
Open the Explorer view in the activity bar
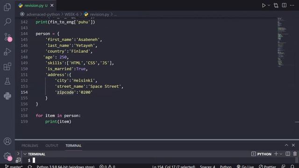click(7, 7)
